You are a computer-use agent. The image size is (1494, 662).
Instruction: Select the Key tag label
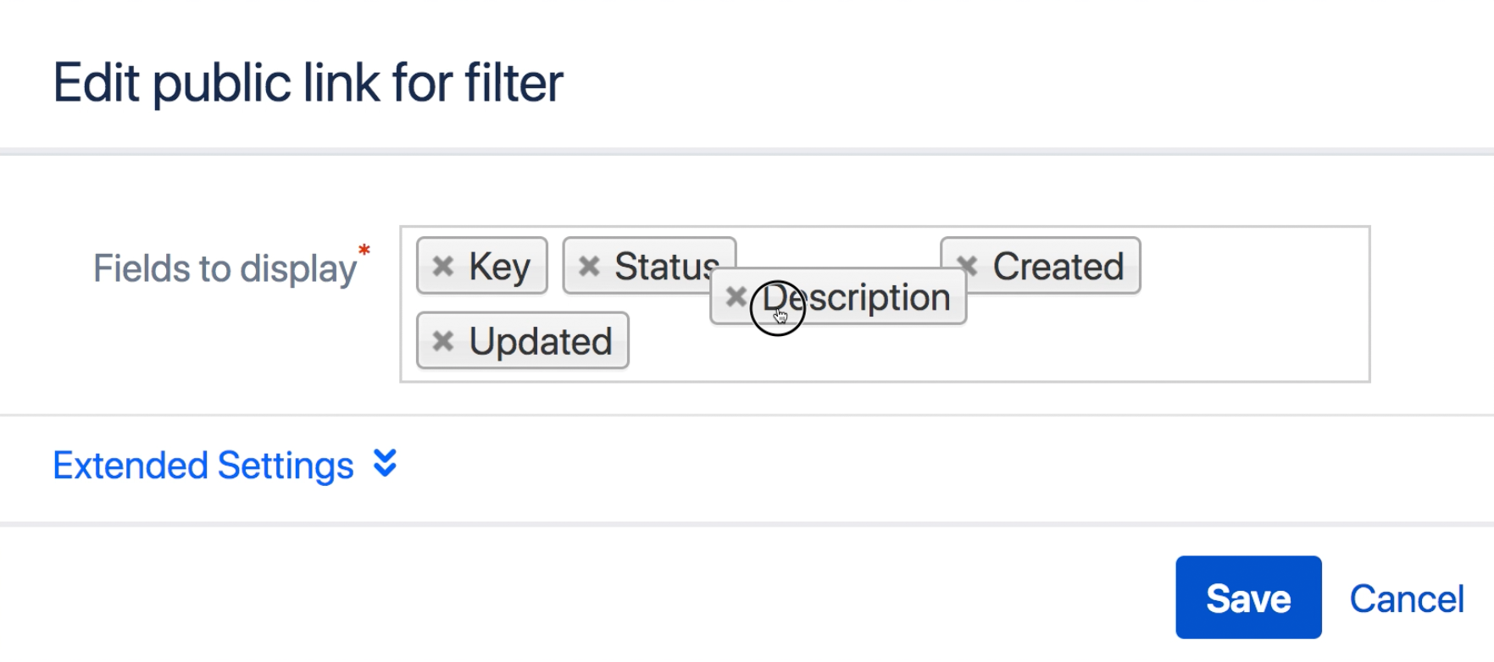pos(499,267)
